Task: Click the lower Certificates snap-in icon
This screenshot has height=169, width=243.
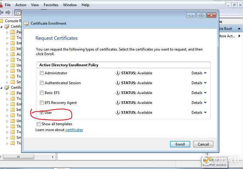Action: click(7, 88)
